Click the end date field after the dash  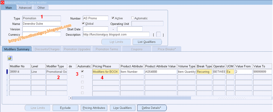[x=130, y=29]
